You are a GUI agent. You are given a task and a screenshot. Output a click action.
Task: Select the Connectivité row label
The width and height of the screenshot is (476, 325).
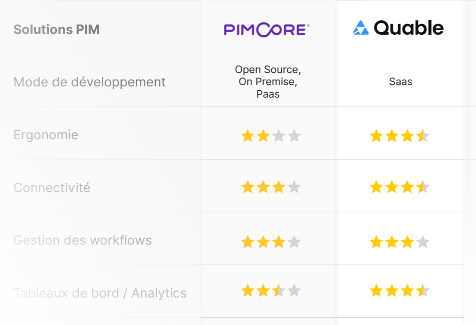[x=52, y=187]
